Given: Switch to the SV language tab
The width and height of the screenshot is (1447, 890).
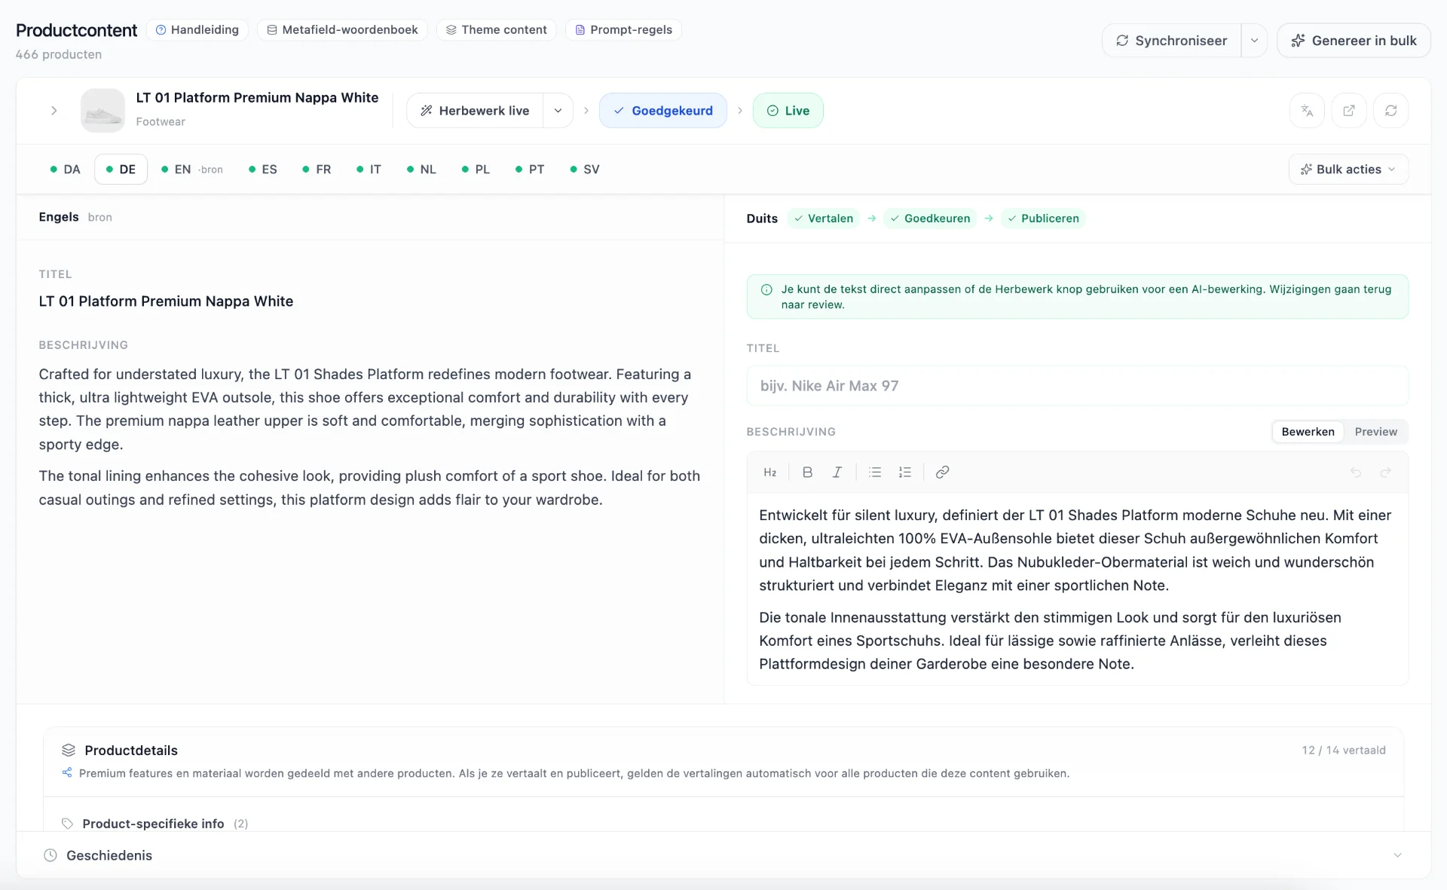Looking at the screenshot, I should pyautogui.click(x=585, y=170).
